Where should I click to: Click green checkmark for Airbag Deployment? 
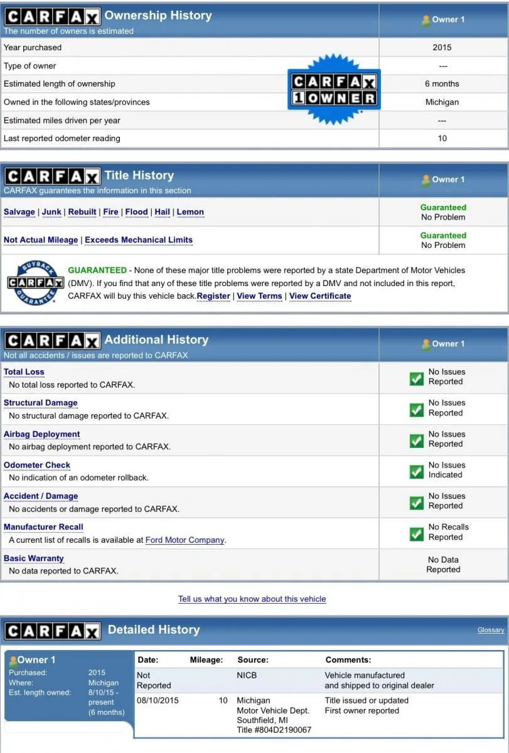pyautogui.click(x=416, y=441)
